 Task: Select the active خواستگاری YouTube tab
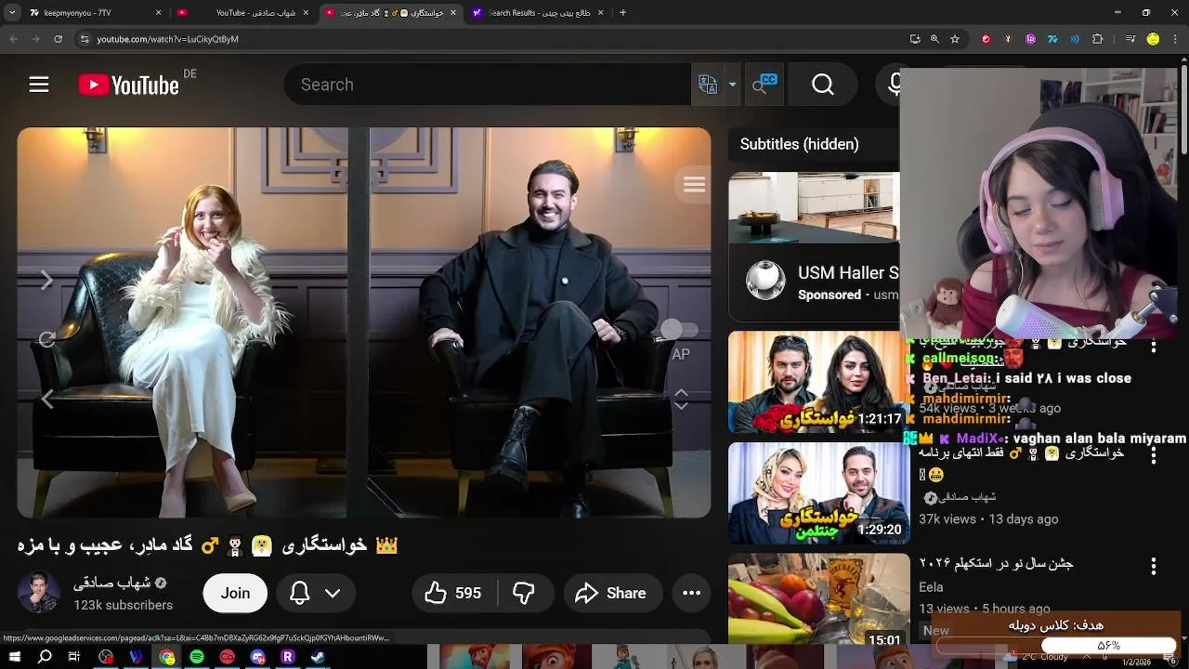(x=390, y=13)
